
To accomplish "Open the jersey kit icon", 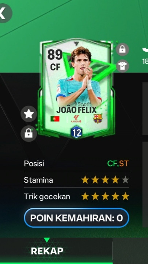I will click(122, 66).
